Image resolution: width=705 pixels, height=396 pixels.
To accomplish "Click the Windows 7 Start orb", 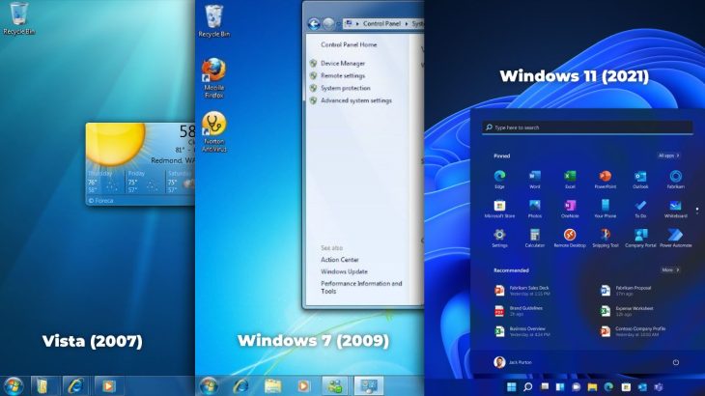I will [208, 385].
